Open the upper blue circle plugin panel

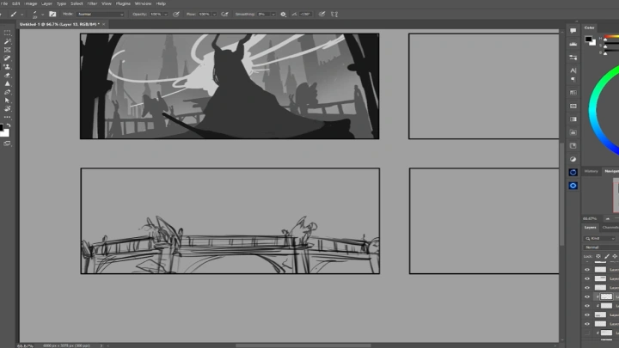pos(573,173)
